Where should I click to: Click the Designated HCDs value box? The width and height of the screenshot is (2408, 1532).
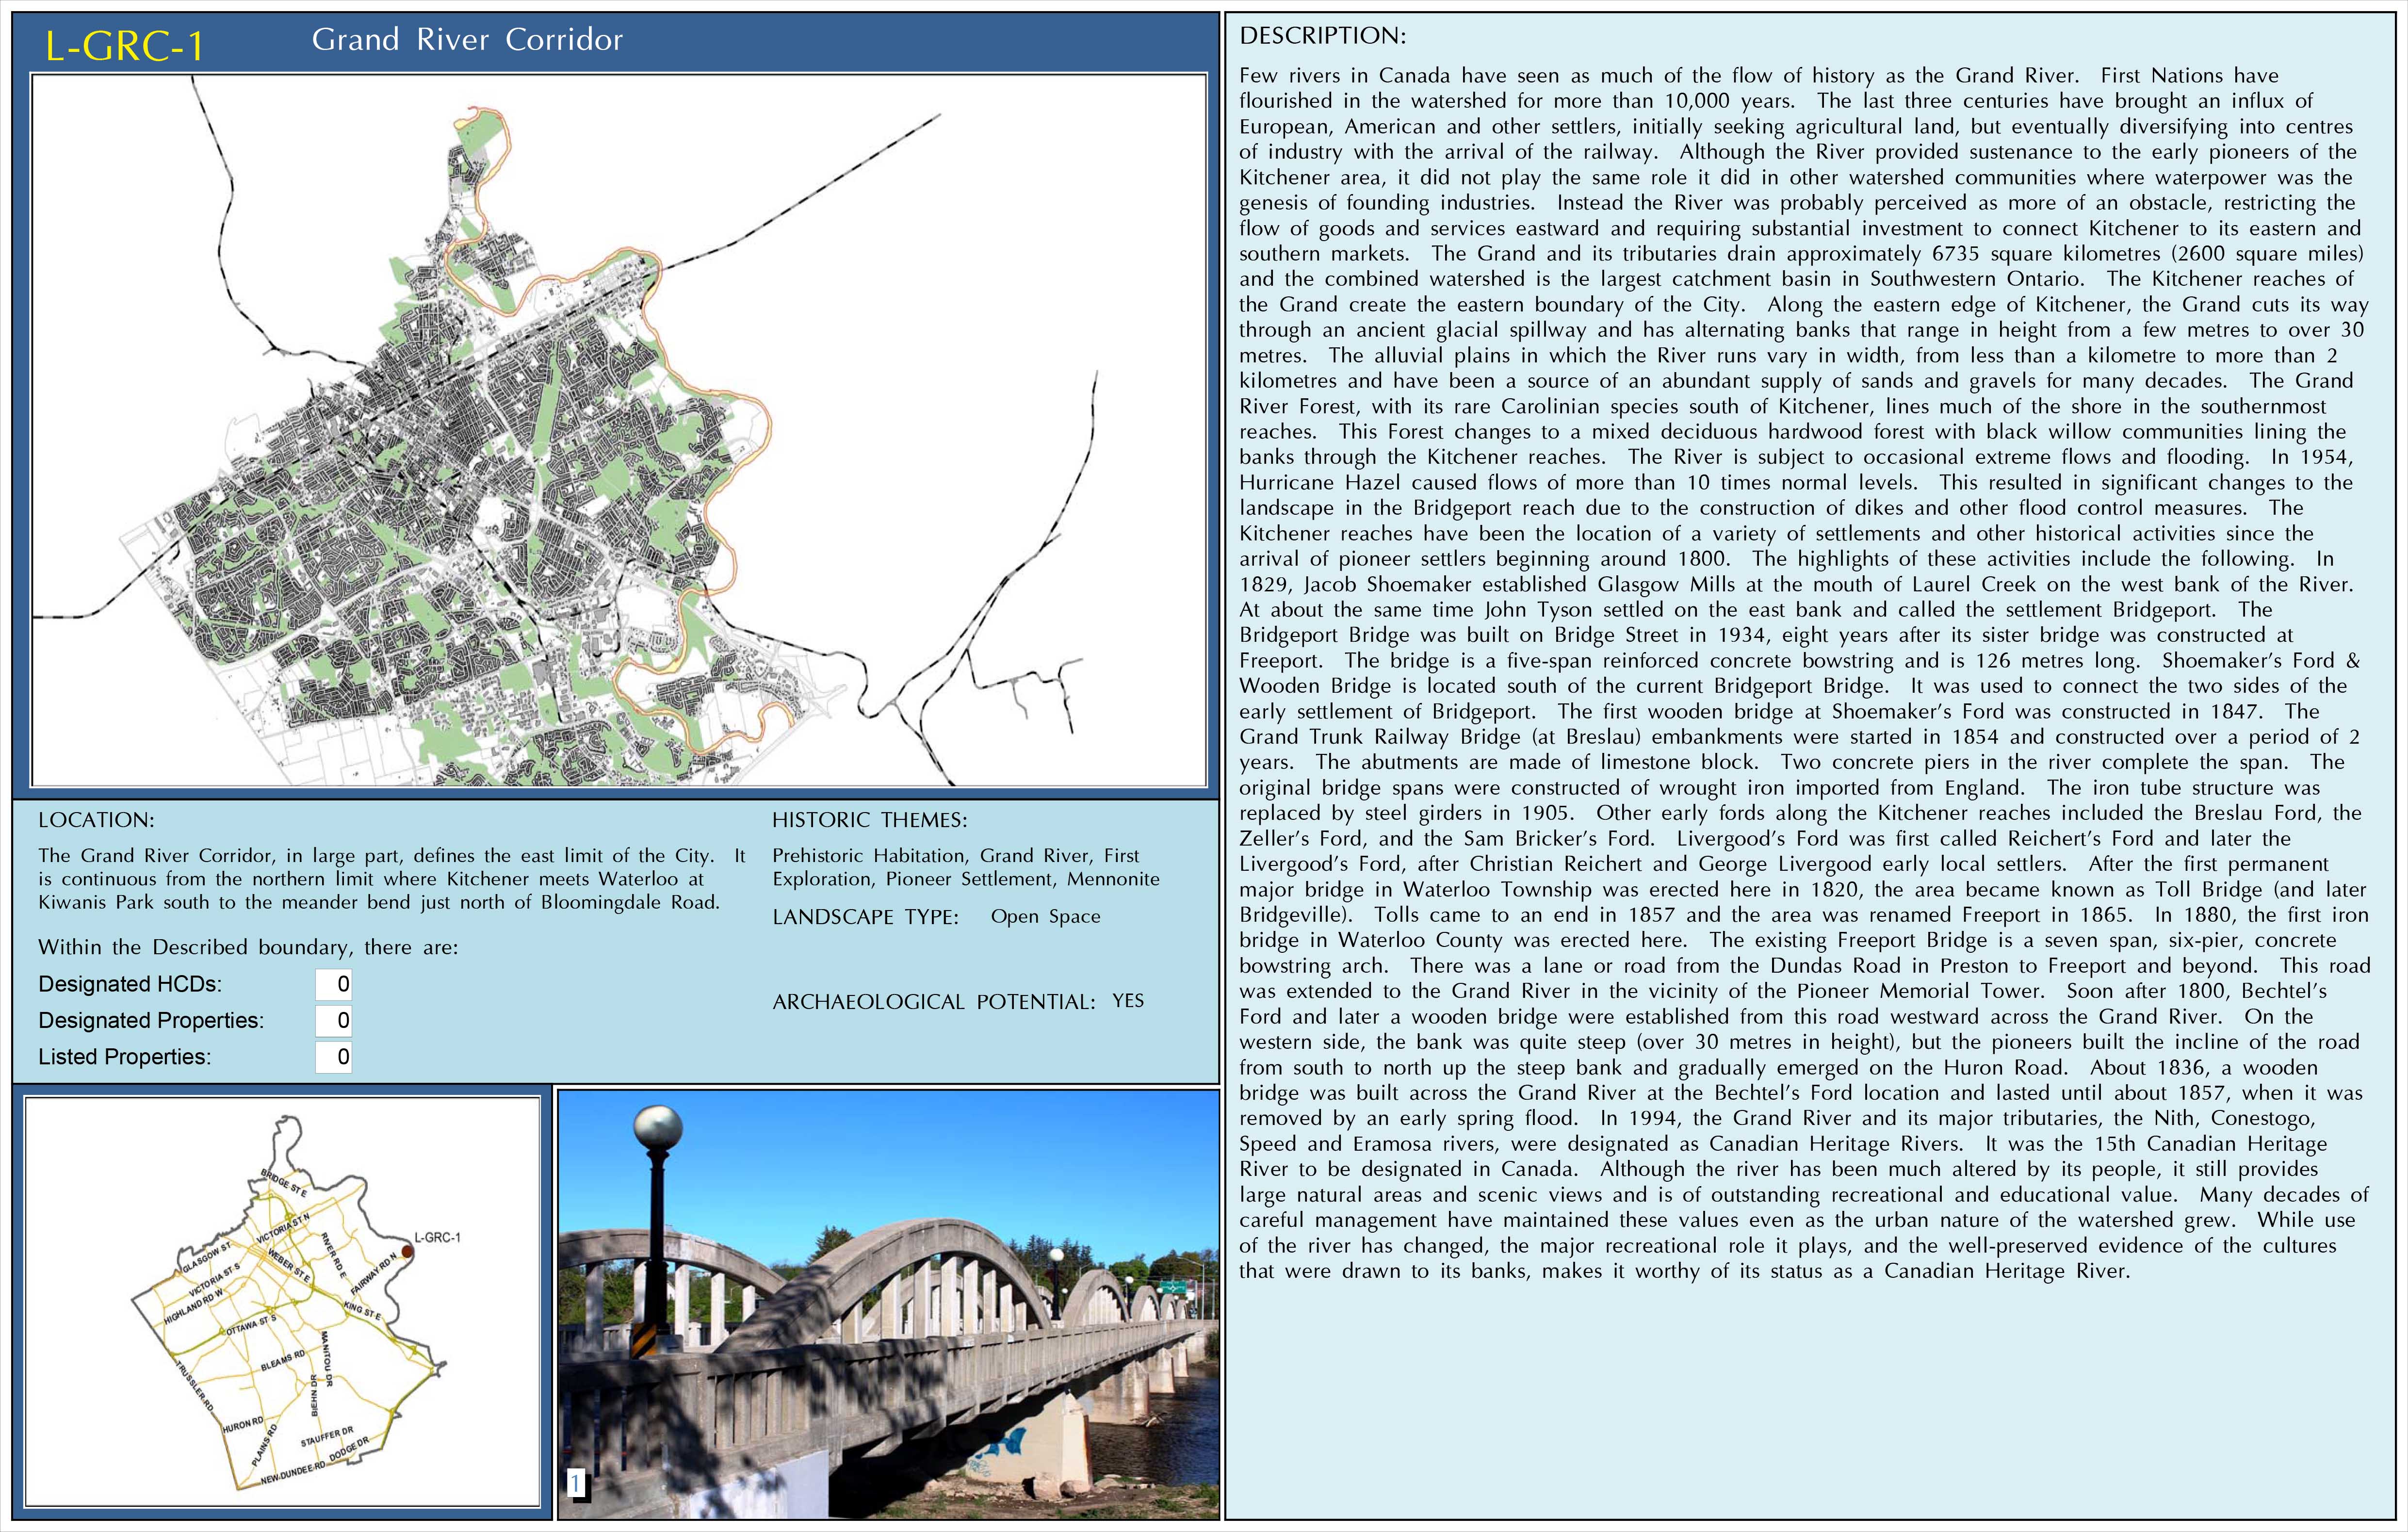click(334, 984)
